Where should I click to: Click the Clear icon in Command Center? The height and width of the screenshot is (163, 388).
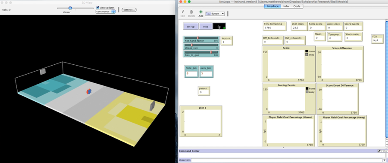click(x=385, y=151)
